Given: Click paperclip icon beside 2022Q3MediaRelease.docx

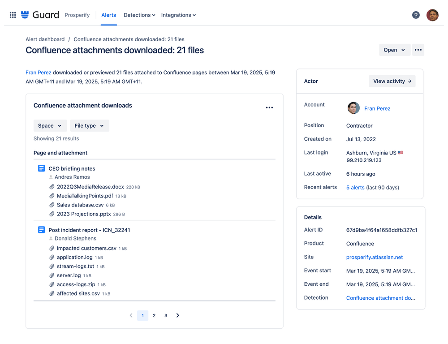Looking at the screenshot, I should click(52, 187).
